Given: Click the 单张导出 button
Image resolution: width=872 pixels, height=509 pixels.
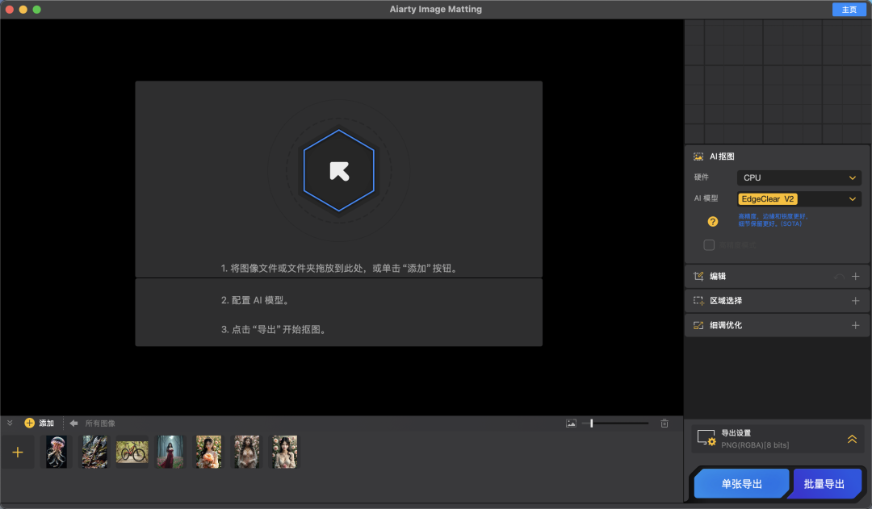Looking at the screenshot, I should pyautogui.click(x=740, y=484).
